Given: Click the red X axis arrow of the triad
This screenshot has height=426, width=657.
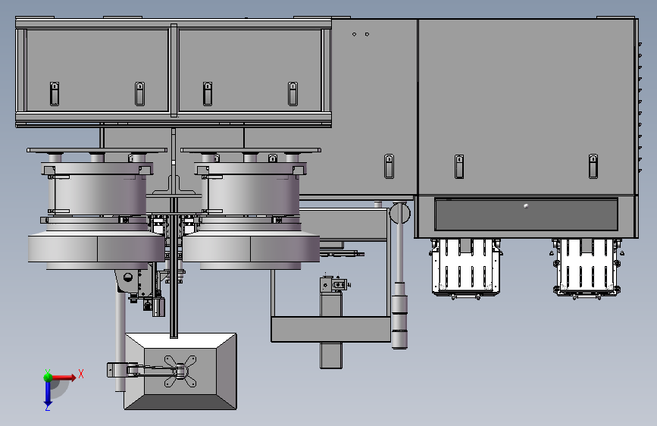Looking at the screenshot, I should (x=64, y=377).
